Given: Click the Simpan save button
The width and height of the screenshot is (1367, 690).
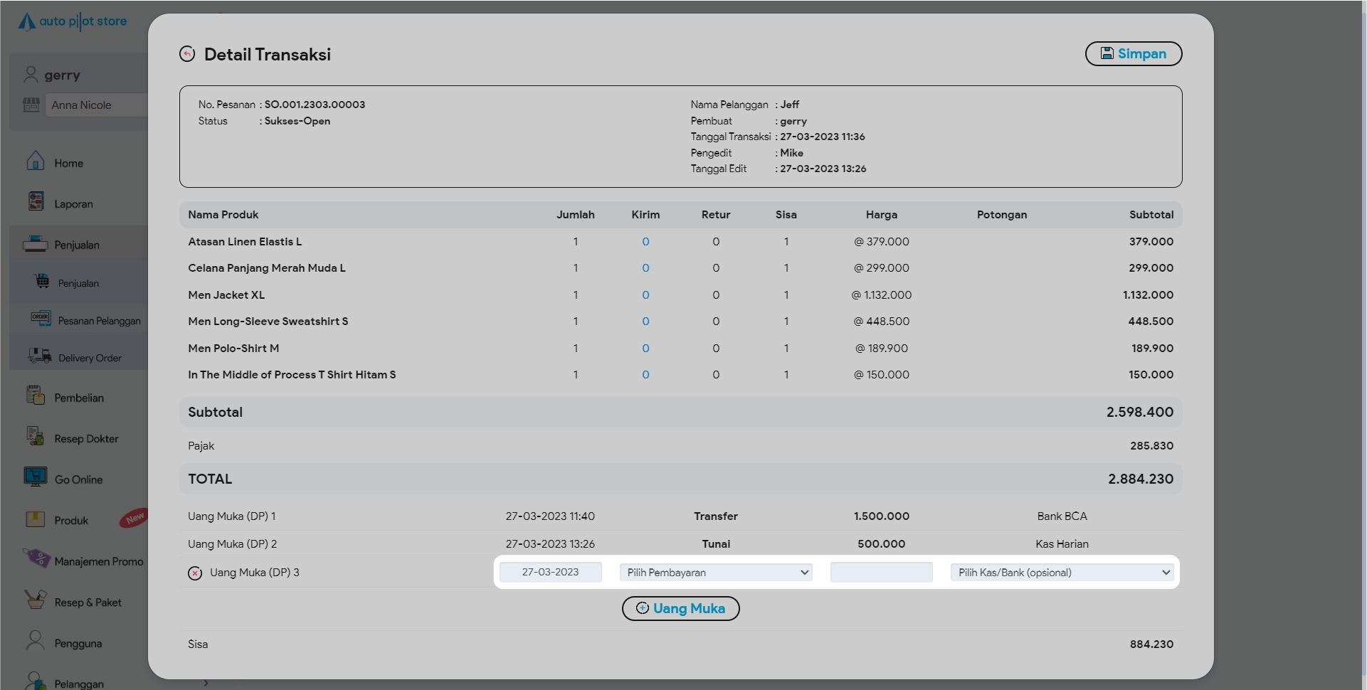Looking at the screenshot, I should [1133, 54].
